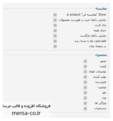Image resolution: width=113 pixels, height=121 pixels.
Task: Click the 'مقایسه' section heading
Action: [x=101, y=9]
